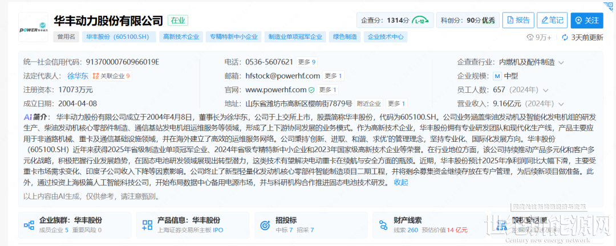The height and width of the screenshot is (246, 616).
Task: Expand the 企查查行业 industry dropdown
Action: pyautogui.click(x=561, y=62)
